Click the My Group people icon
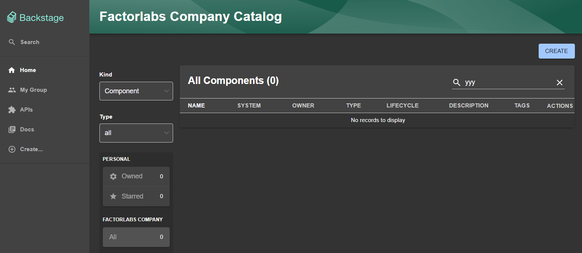Image resolution: width=582 pixels, height=253 pixels. (x=12, y=90)
